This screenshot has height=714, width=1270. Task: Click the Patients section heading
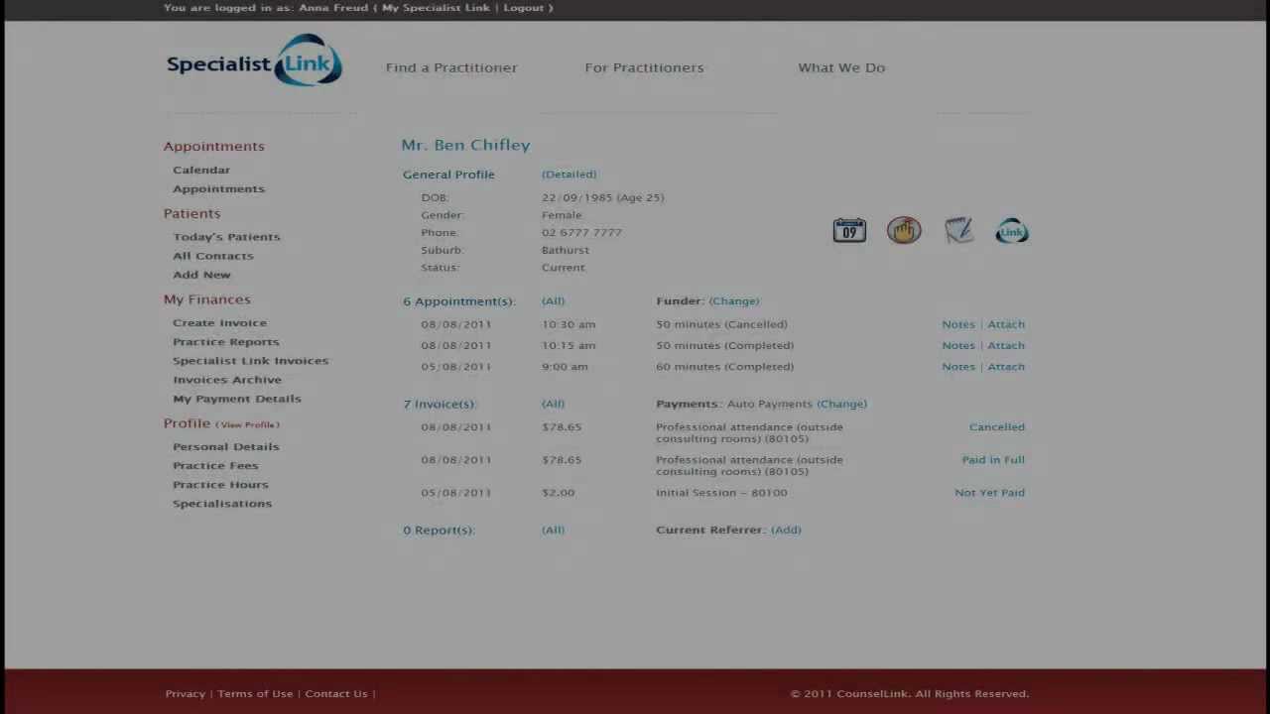point(192,213)
